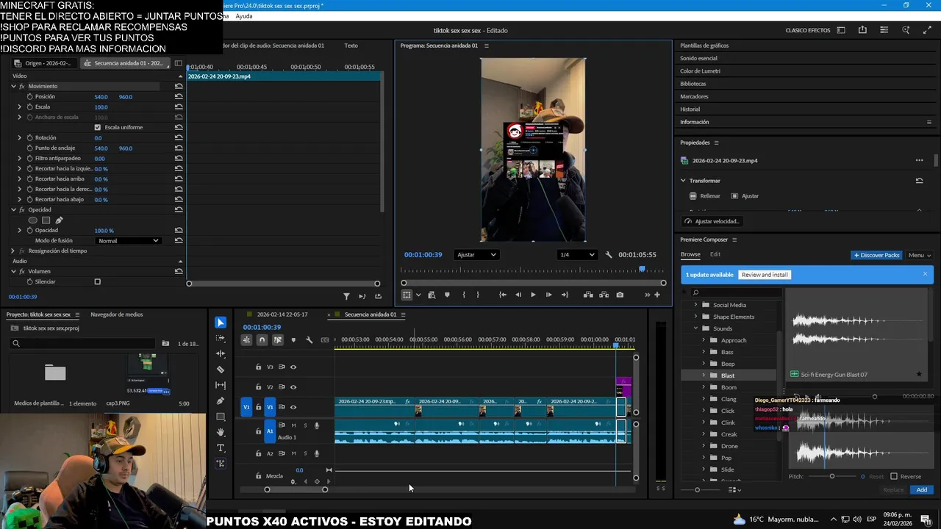Open Program monitor settings wrench
Screen dimensions: 941x529
pos(609,255)
